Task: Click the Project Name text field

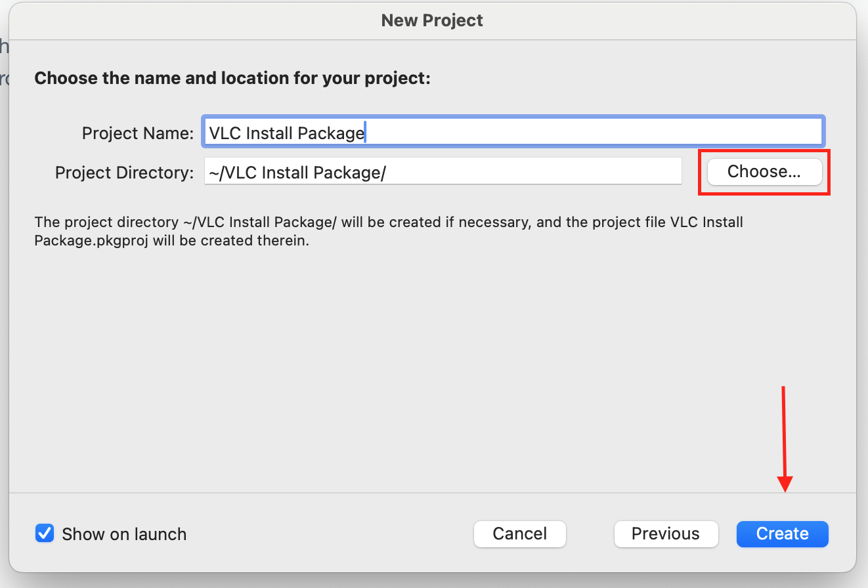Action: [x=514, y=133]
